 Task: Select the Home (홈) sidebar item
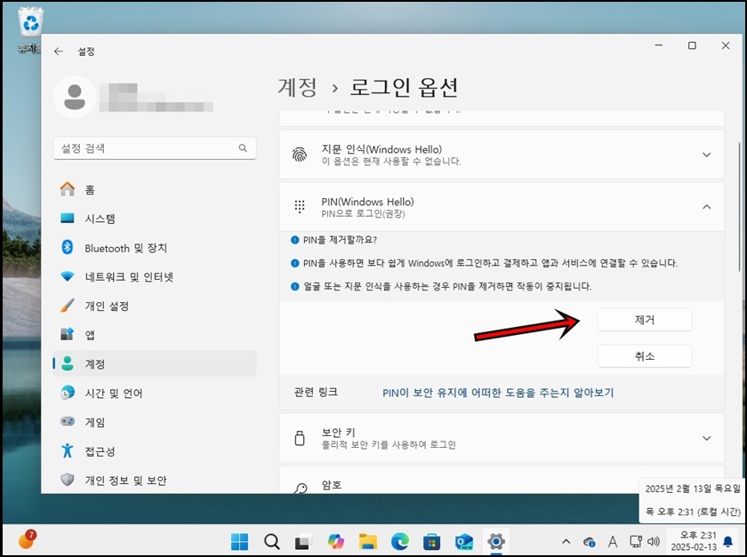coord(155,189)
